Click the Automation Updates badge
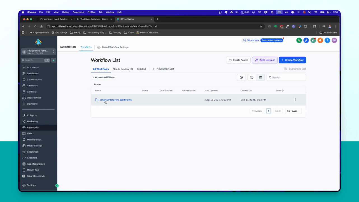Screen dimensions: 359x202 click(x=272, y=40)
